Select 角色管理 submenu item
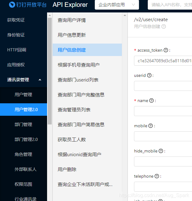Image resolution: width=192 pixels, height=201 pixels. (23, 154)
